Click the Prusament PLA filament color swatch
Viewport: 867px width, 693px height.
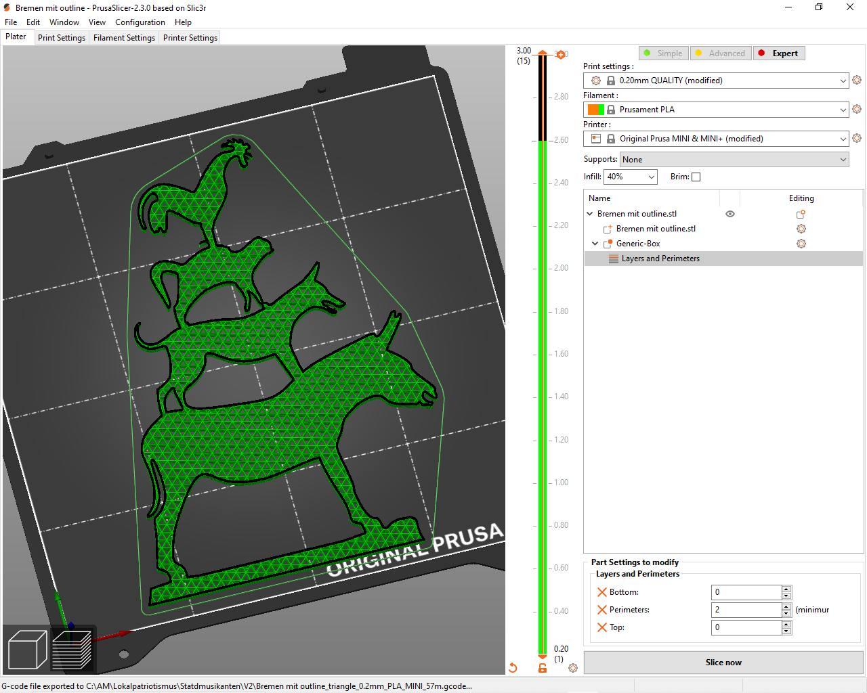click(596, 110)
